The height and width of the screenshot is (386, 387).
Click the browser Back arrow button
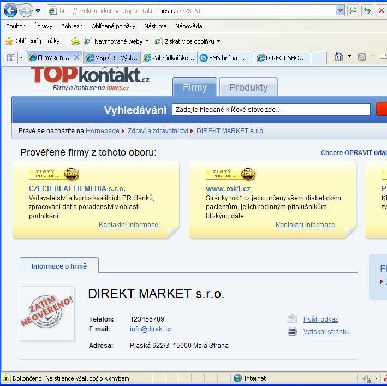10,10
